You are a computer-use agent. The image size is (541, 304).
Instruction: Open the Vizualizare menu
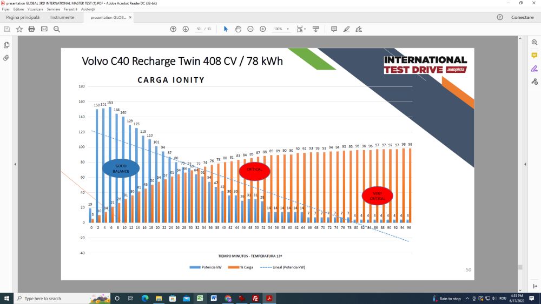coord(35,9)
